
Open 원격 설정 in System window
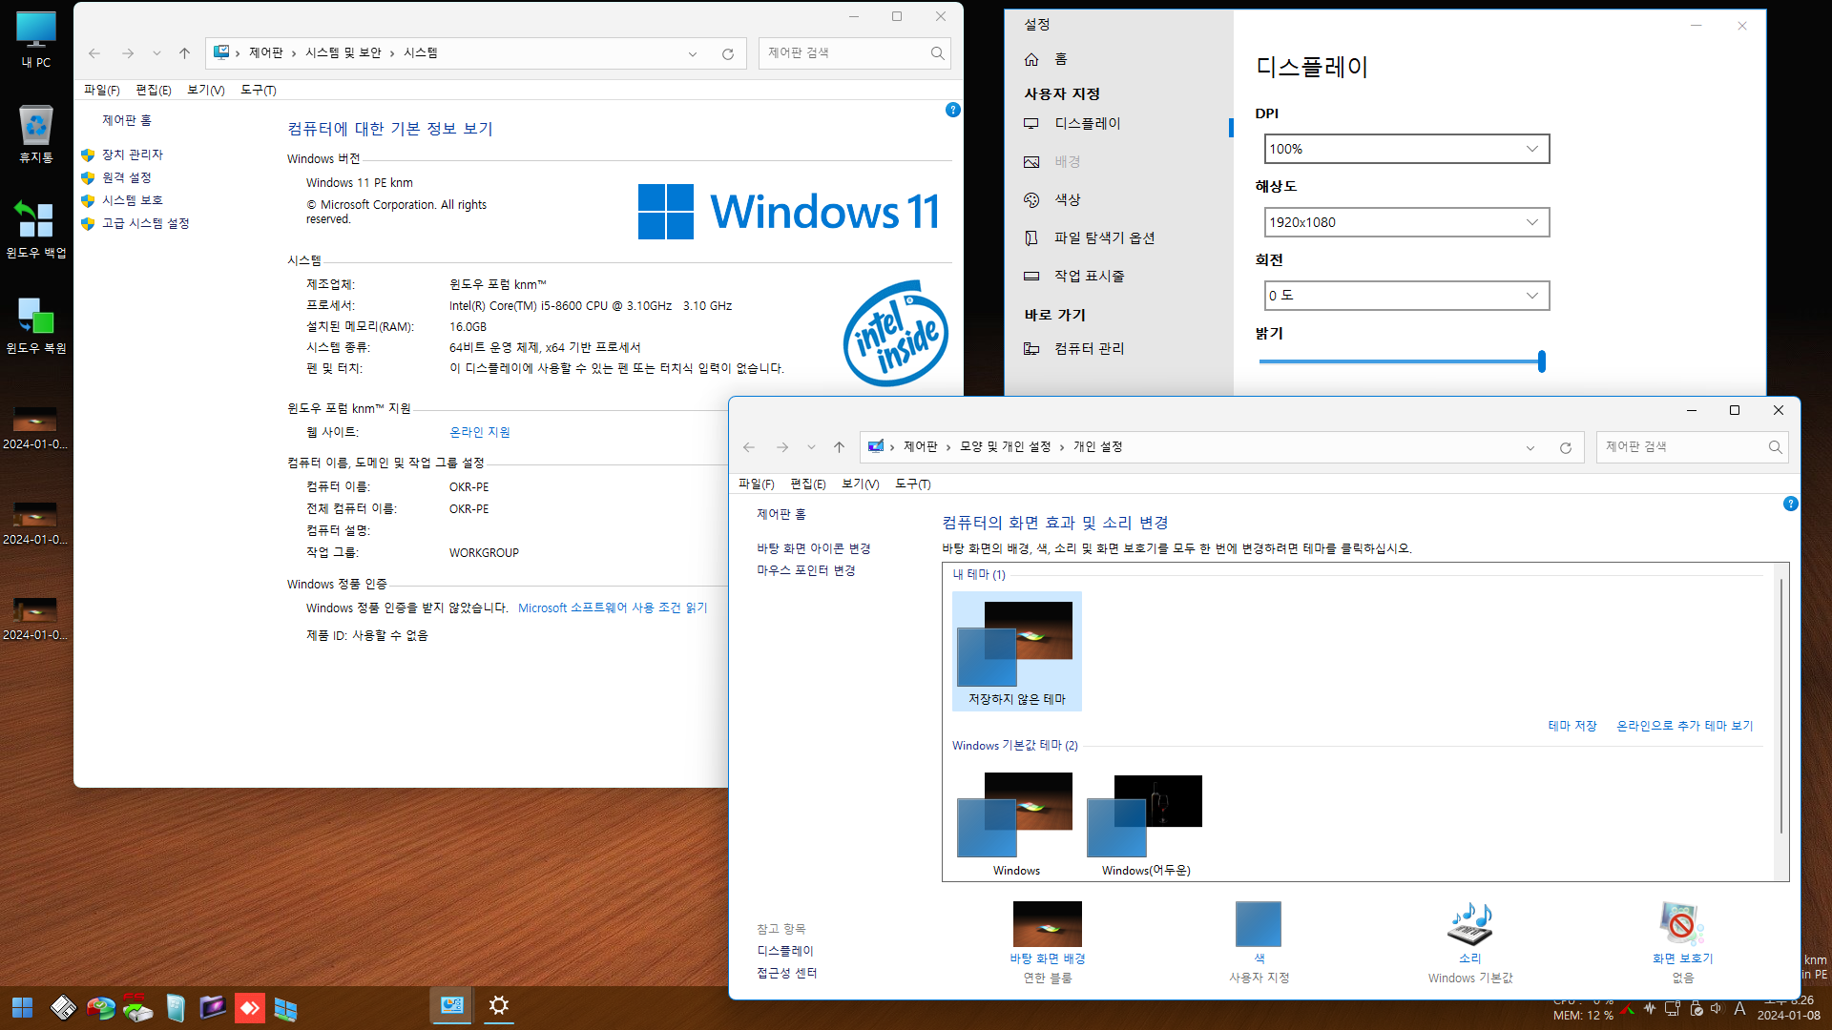tap(127, 177)
